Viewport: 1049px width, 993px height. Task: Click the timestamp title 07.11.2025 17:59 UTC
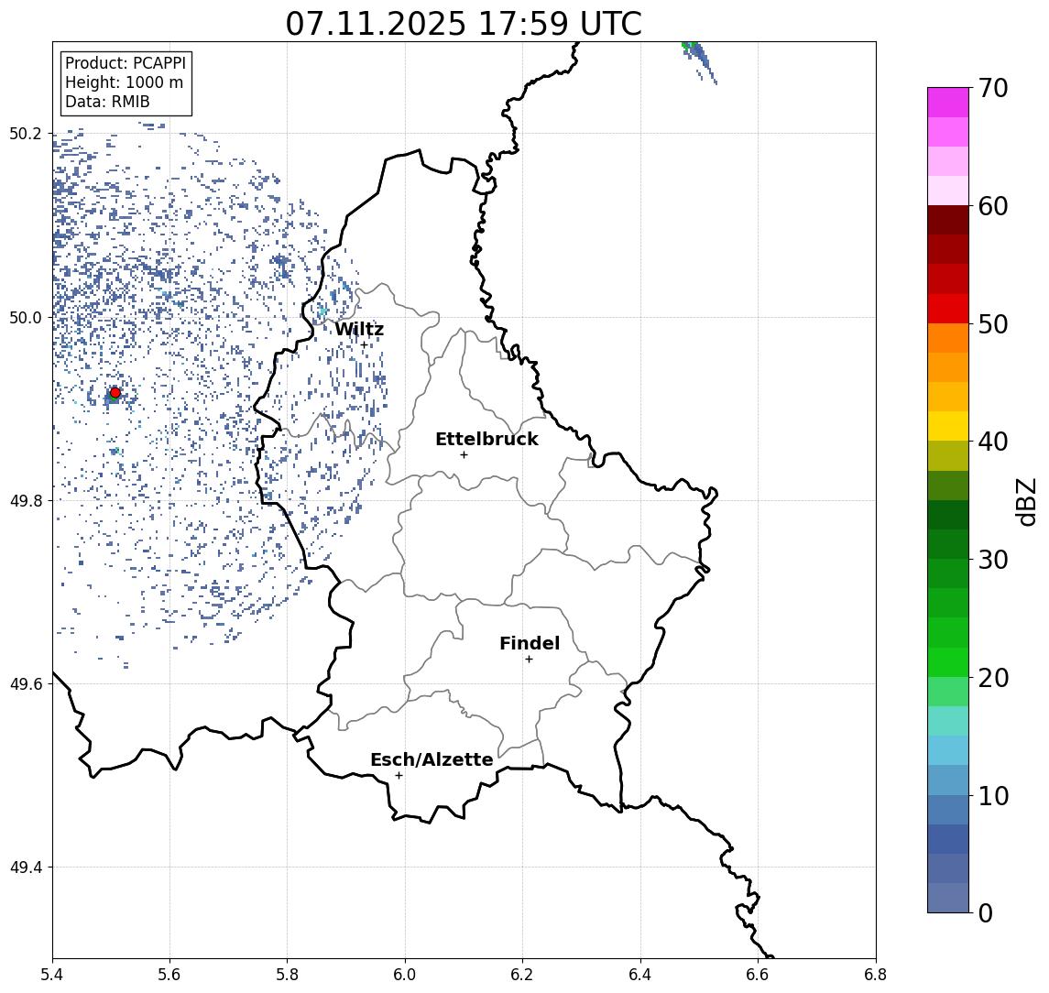(x=464, y=24)
